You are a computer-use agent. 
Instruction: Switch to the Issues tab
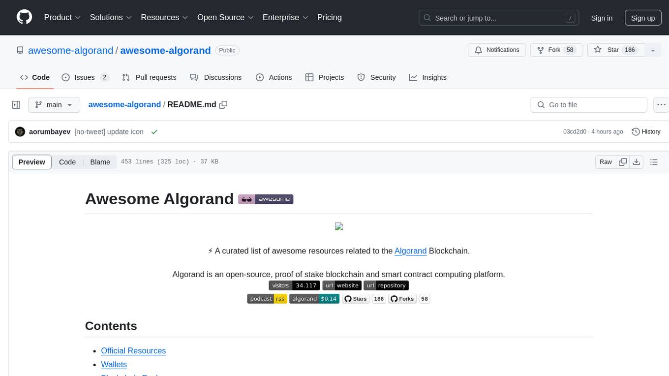(x=85, y=77)
